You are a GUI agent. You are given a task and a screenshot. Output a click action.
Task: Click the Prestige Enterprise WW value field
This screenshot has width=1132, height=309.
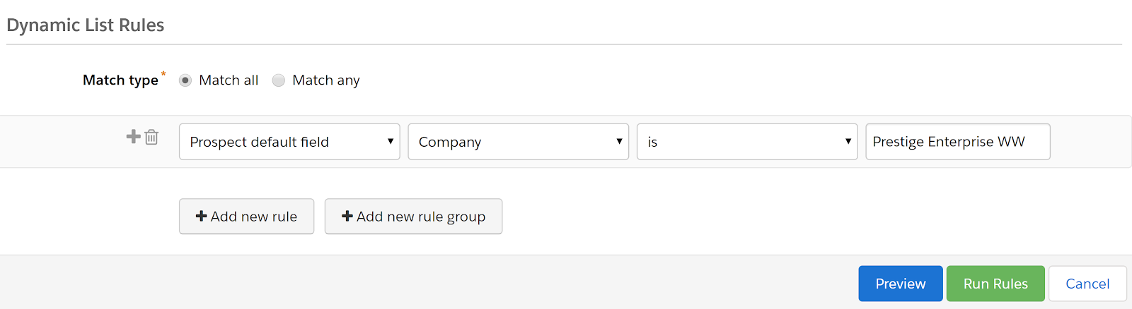[957, 142]
